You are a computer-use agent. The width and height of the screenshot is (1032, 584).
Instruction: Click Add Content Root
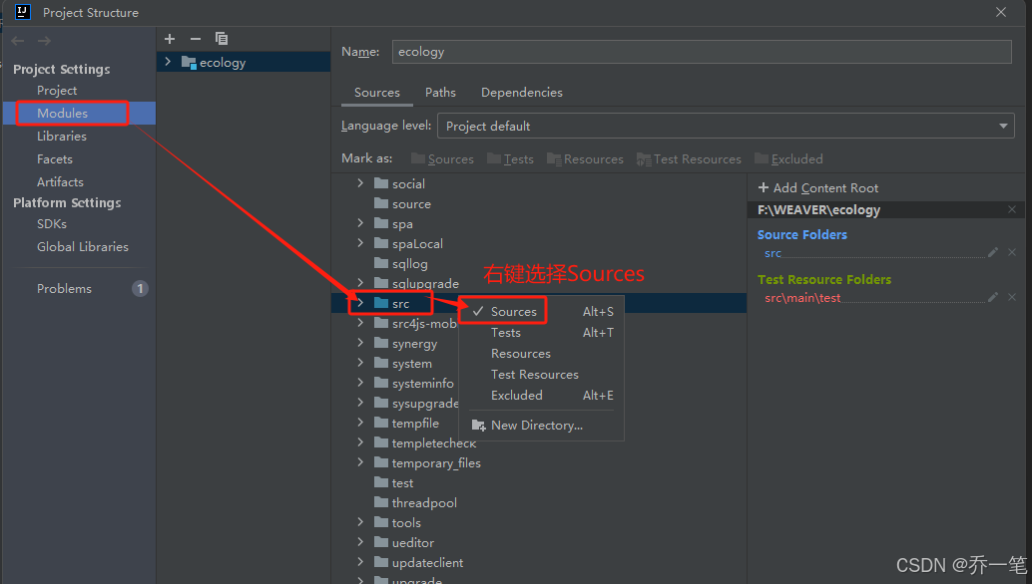[818, 188]
